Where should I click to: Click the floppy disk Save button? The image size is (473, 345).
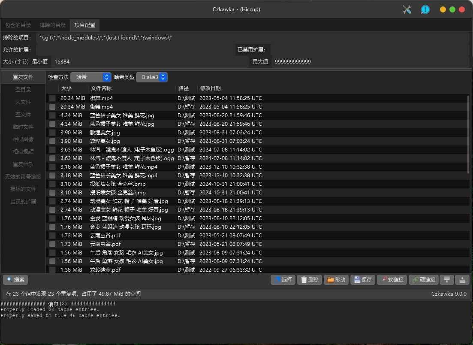(x=362, y=280)
